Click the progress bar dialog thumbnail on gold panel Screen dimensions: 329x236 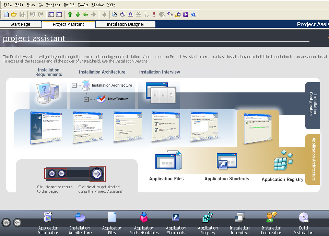[258, 128]
